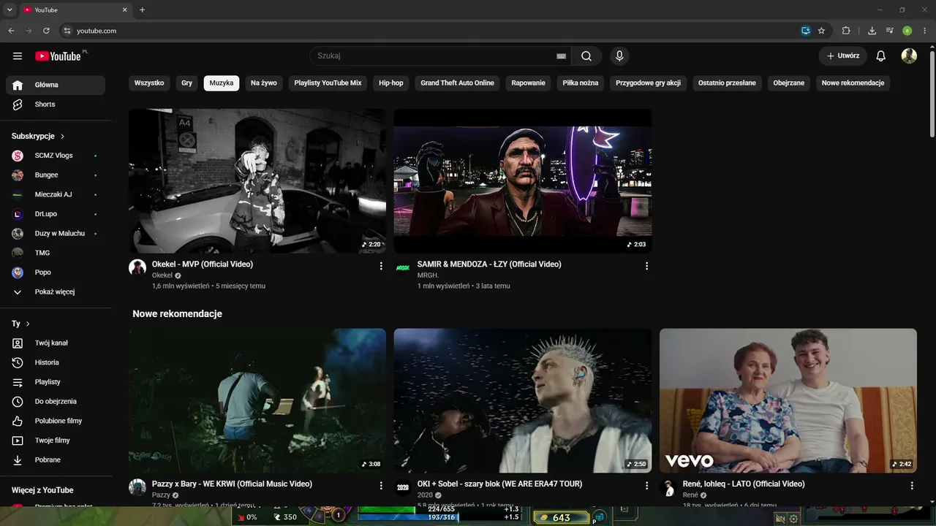
Task: Open options menu for OKI + Sobel video
Action: 646,486
